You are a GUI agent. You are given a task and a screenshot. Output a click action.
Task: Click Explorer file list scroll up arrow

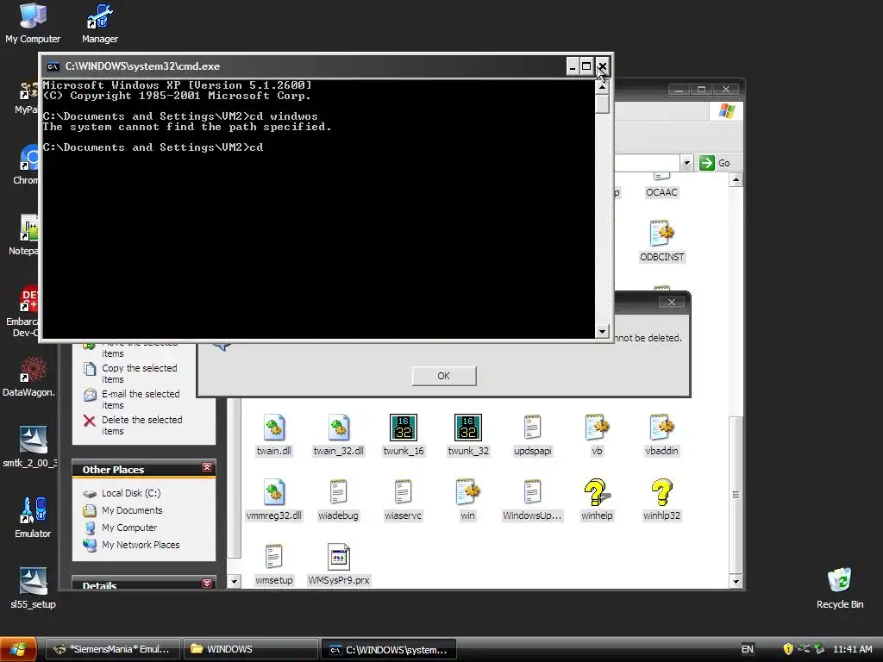point(736,180)
